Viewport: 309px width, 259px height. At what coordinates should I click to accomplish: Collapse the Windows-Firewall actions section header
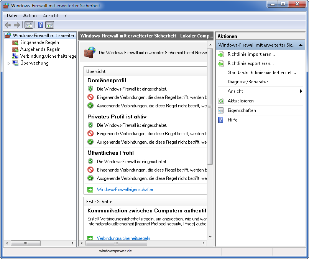(261, 45)
